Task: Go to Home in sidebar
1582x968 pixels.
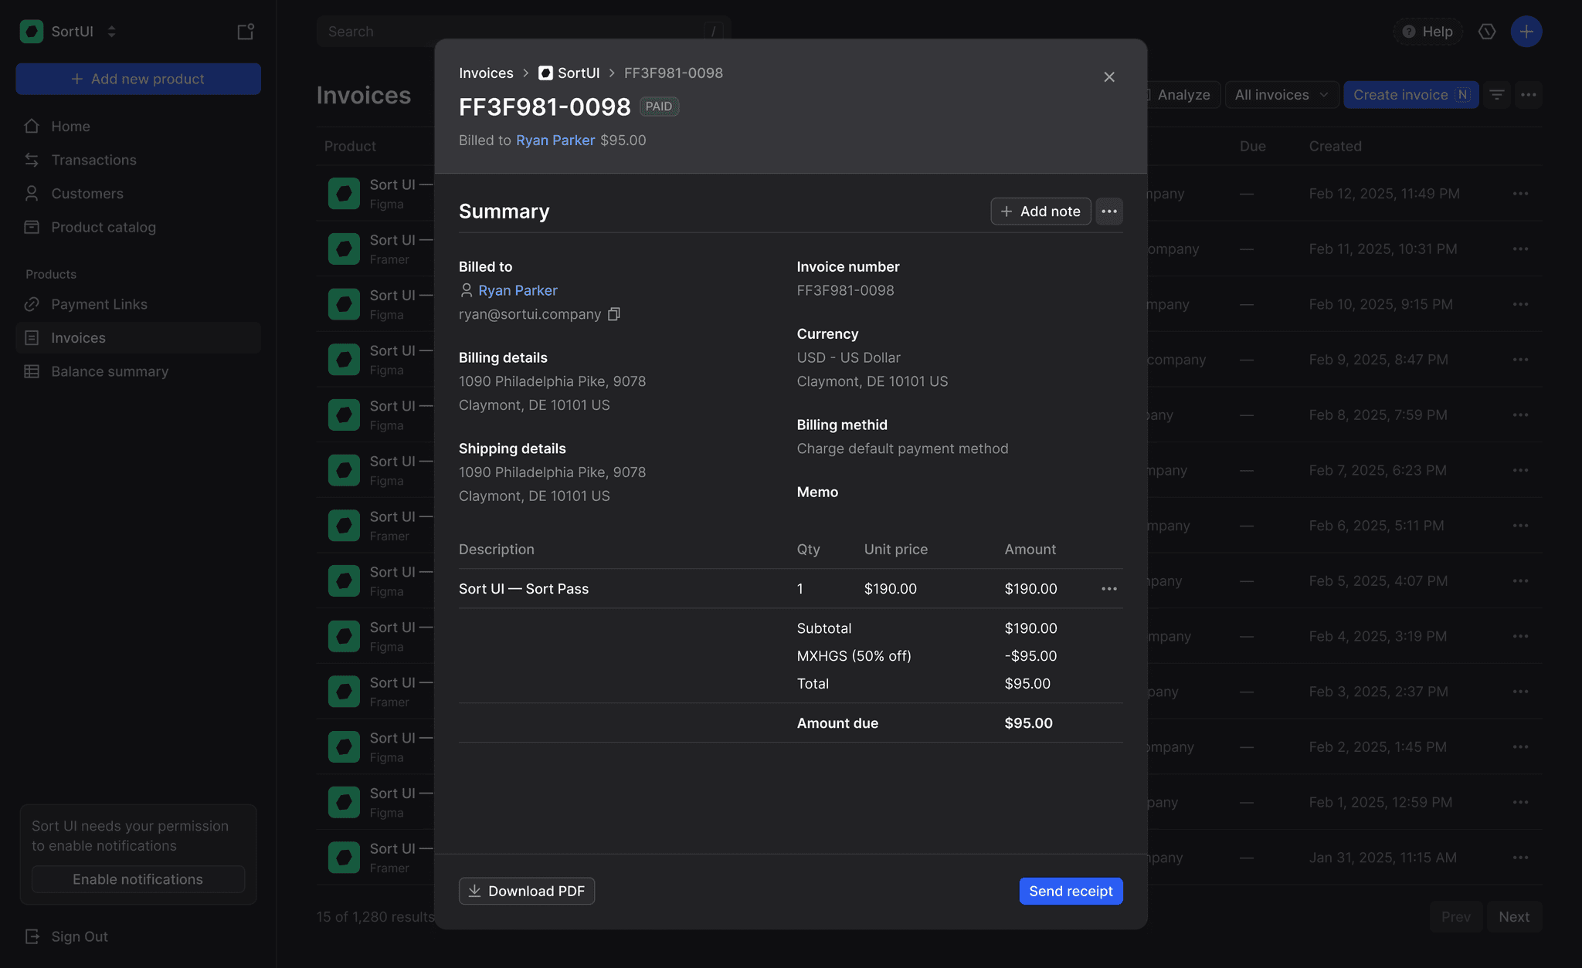Action: (138, 127)
